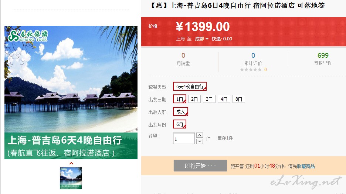Viewport: 346px width, 194px height.
Task: Toggle the 6月 departure month option
Action: 180,124
